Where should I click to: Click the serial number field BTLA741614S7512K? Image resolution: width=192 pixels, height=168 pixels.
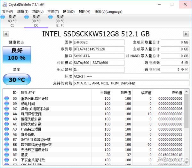(x=99, y=49)
